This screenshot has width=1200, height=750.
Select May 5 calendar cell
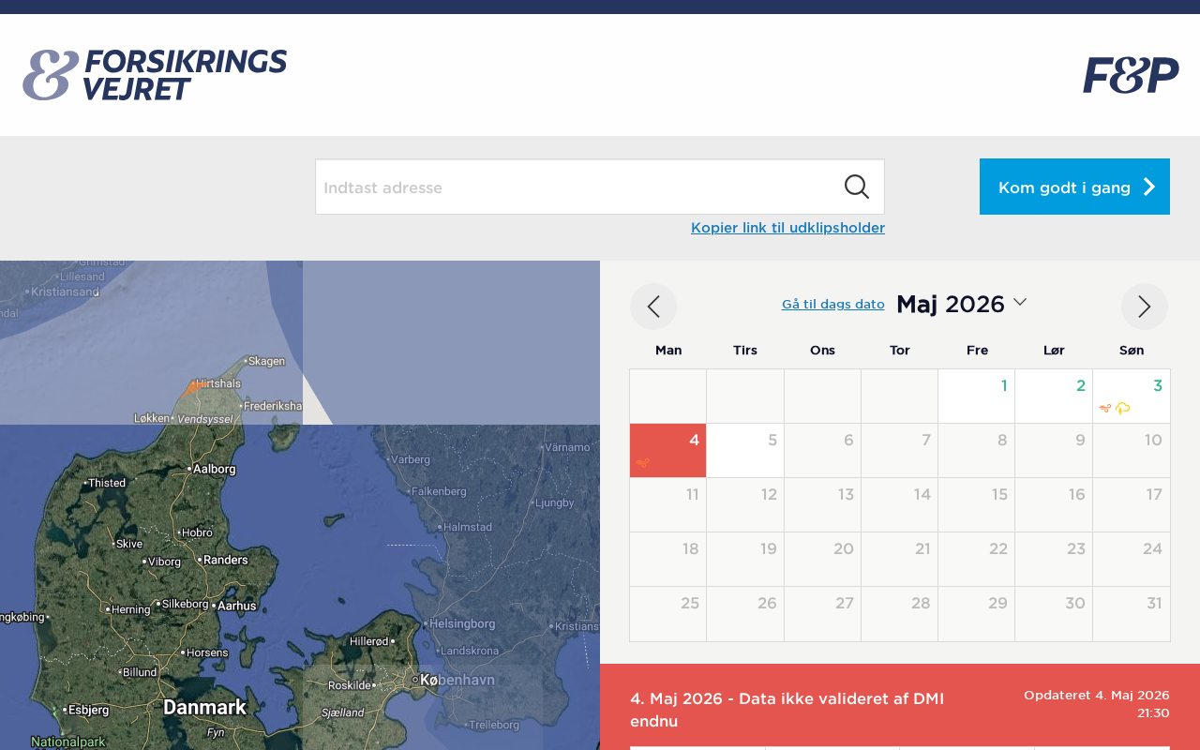click(x=745, y=450)
